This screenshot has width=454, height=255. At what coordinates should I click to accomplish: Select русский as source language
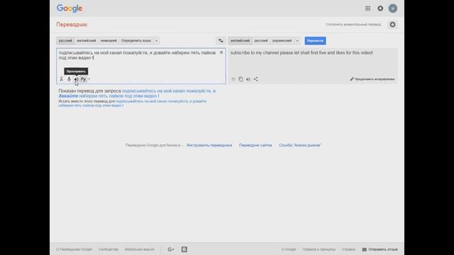65,41
